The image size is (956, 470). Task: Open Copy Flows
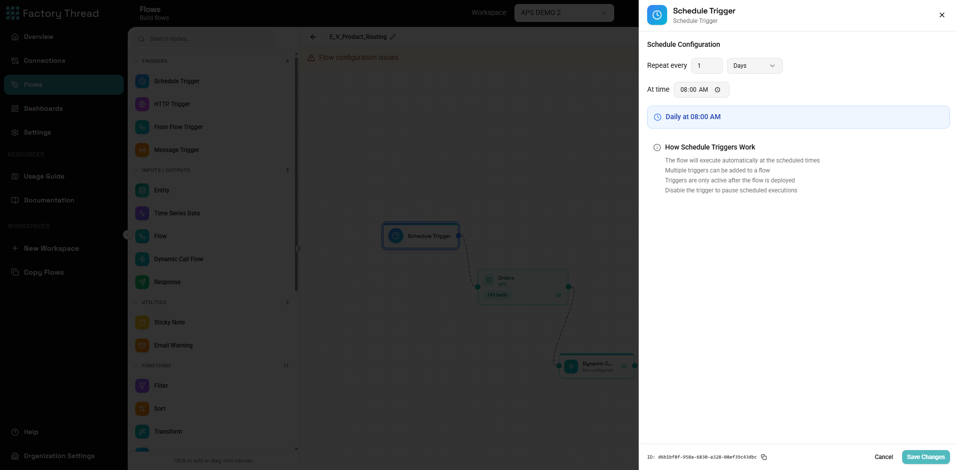[64, 272]
